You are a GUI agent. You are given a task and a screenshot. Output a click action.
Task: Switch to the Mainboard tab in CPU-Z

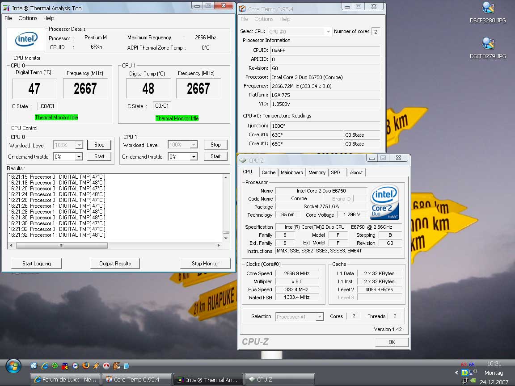[x=292, y=172]
